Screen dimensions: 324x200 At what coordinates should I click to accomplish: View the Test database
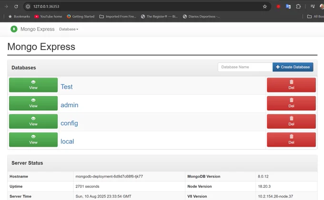pyautogui.click(x=33, y=85)
